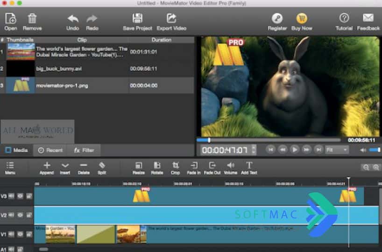This screenshot has height=252, width=382.
Task: Sort by the Duration column header
Action: [x=161, y=40]
